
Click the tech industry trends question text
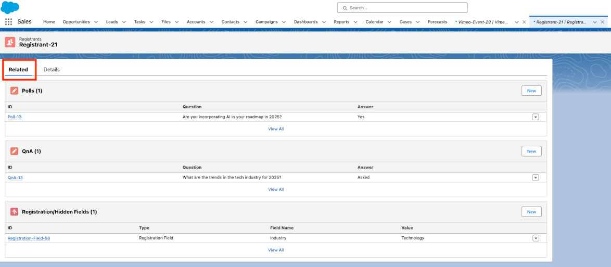[x=232, y=177]
